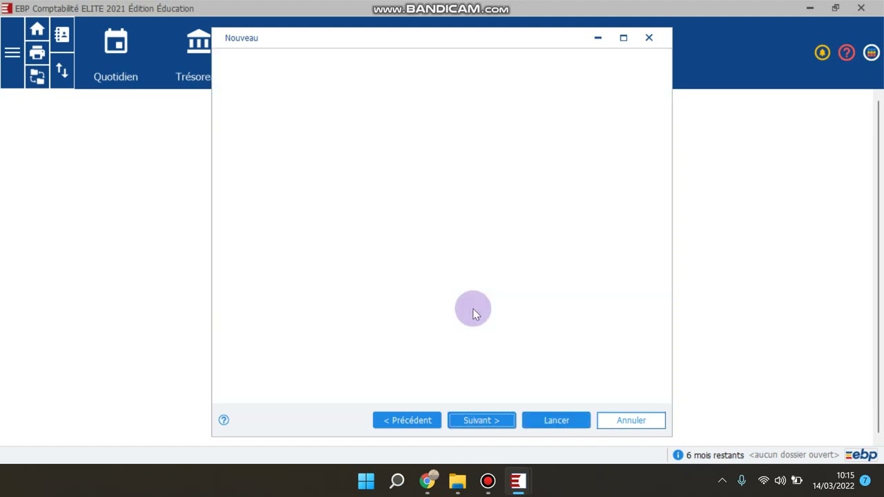Open Google Chrome from taskbar
Viewport: 884px width, 497px height.
click(427, 481)
